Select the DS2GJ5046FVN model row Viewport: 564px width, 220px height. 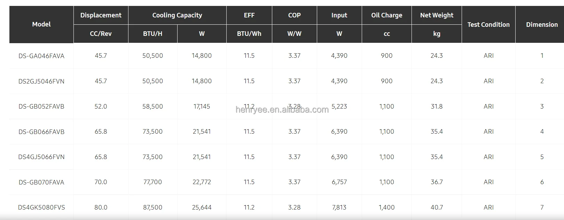pyautogui.click(x=41, y=81)
